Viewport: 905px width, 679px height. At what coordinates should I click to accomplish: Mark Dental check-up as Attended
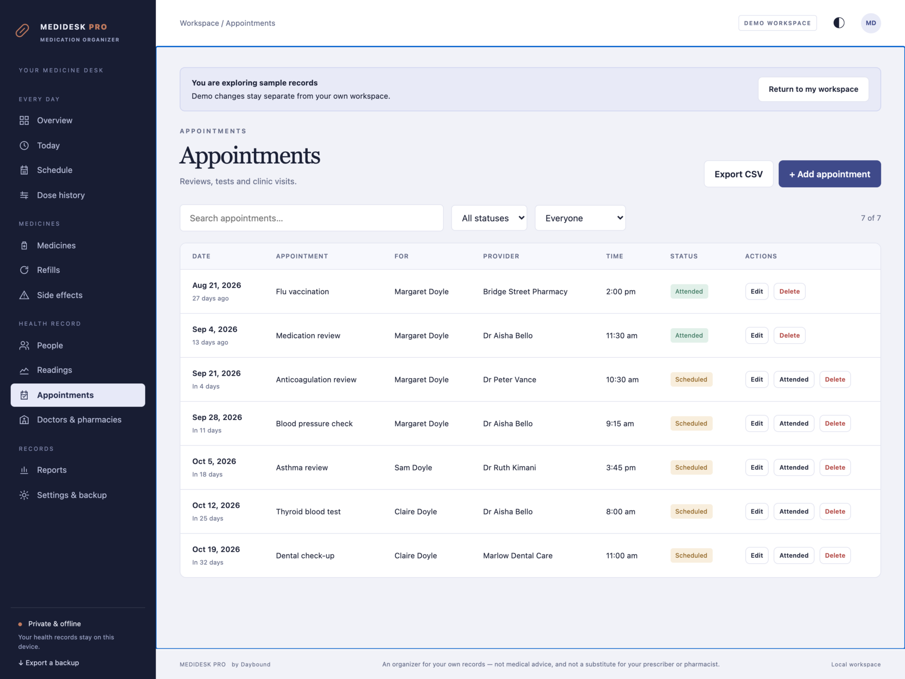pos(794,555)
